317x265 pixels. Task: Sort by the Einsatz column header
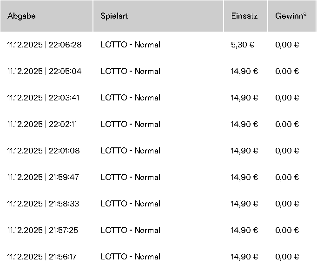[244, 16]
